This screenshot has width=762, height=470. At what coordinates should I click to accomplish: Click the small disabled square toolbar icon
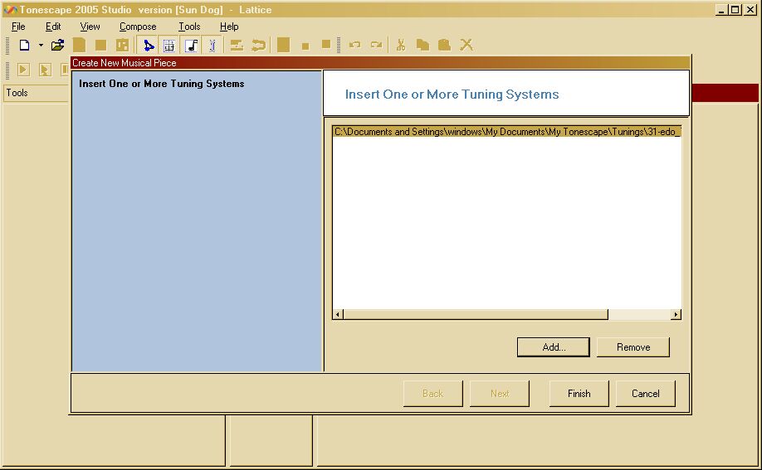click(305, 46)
